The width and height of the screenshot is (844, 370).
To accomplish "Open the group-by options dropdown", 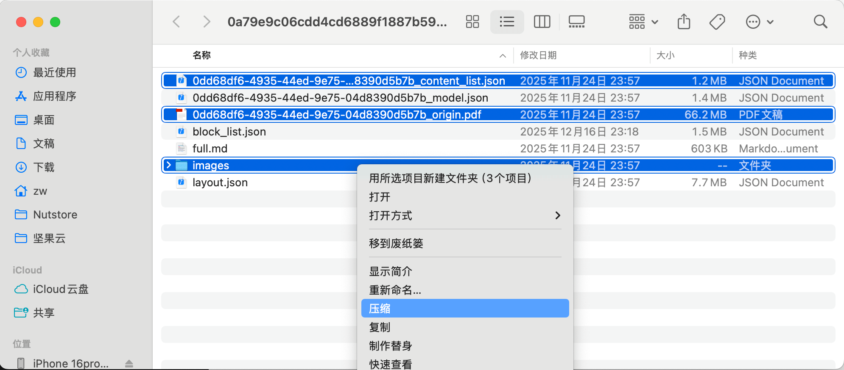I will (643, 22).
